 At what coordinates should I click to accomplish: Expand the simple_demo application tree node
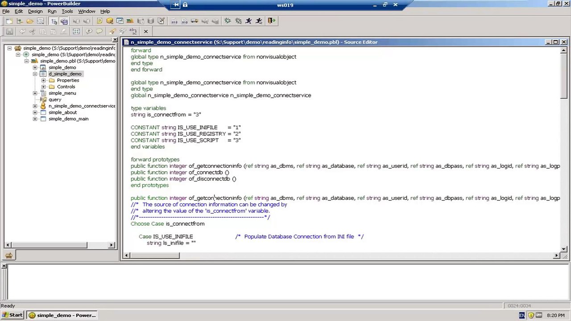pos(35,67)
